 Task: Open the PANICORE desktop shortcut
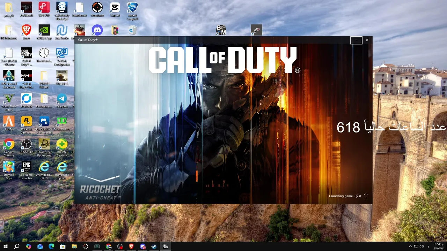[x=27, y=9]
